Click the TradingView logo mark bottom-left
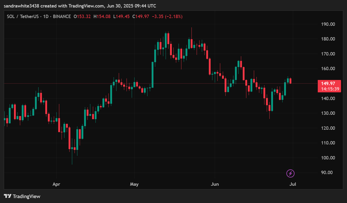This screenshot has height=203, width=347. [x=8, y=196]
